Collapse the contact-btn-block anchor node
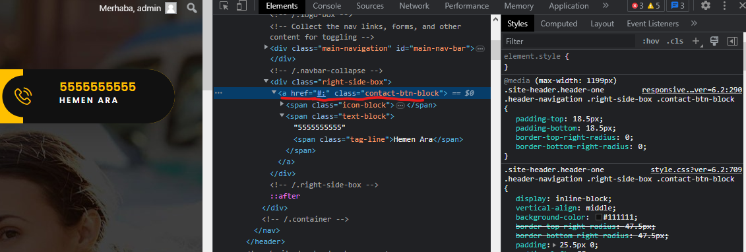Image resolution: width=746 pixels, height=252 pixels. coord(274,93)
